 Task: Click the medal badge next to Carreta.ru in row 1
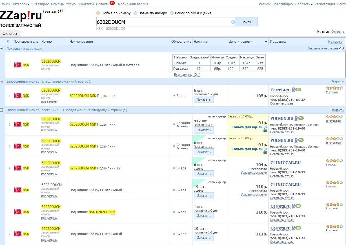(x=293, y=90)
